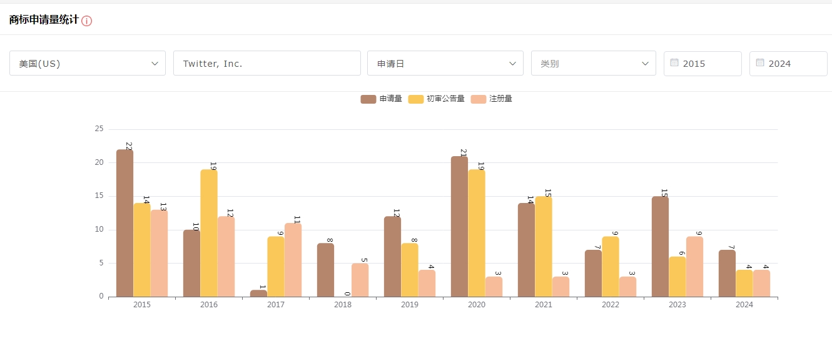Click the brown 申请量 legend swatch
832x346 pixels.
coord(368,99)
